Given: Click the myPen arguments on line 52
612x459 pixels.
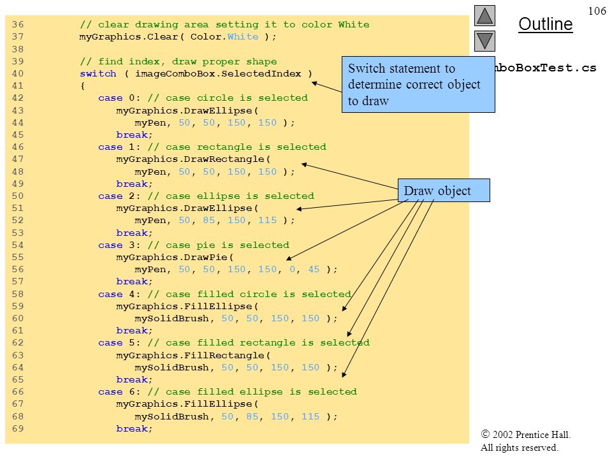Looking at the screenshot, I should pos(215,221).
